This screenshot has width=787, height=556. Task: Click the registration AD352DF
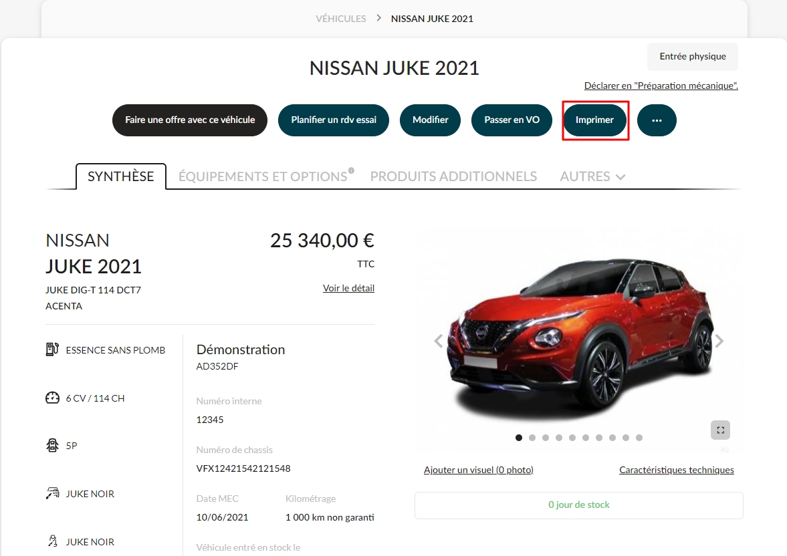point(217,366)
